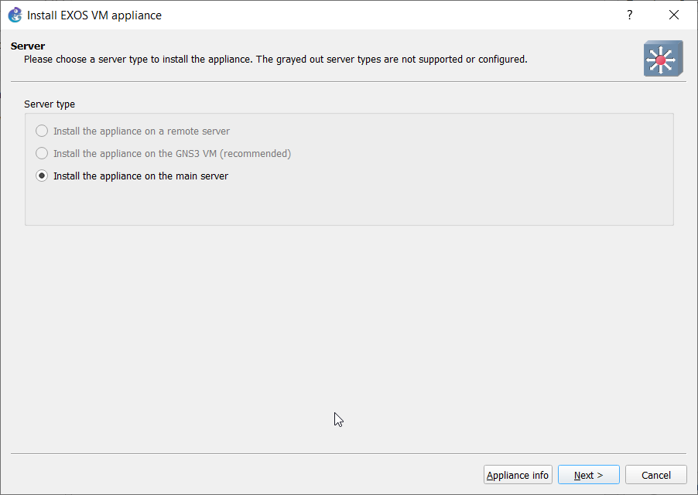
Task: Select the main server radio button
Action: click(x=42, y=176)
